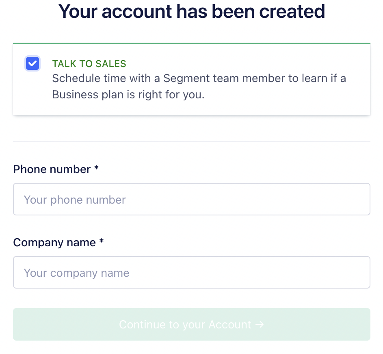The width and height of the screenshot is (383, 354).
Task: Focus the Your phone number text box
Action: coord(191,199)
